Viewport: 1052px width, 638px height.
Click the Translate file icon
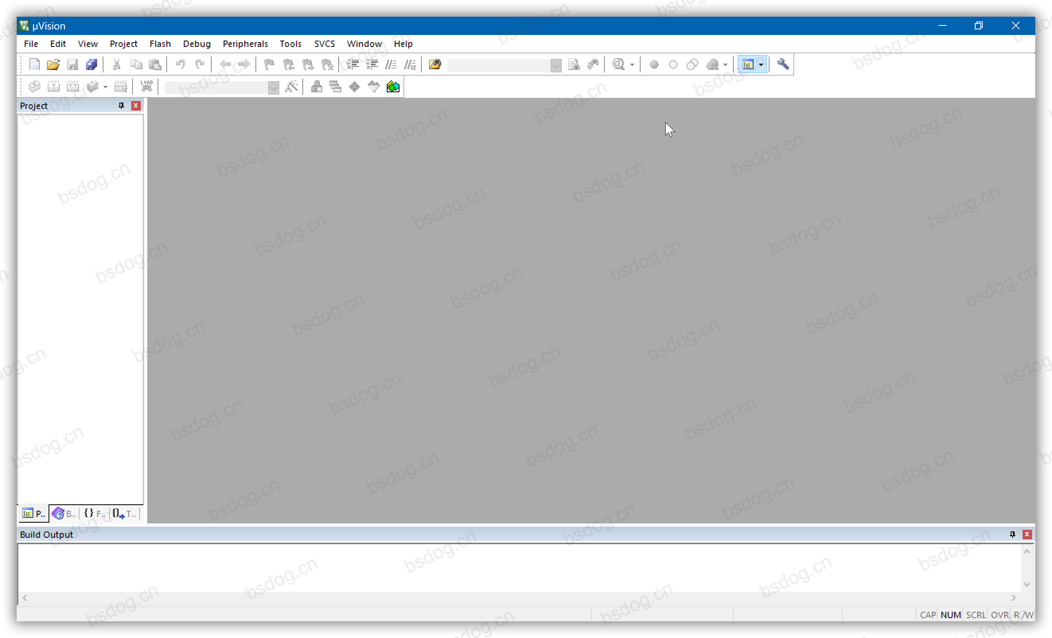click(x=34, y=87)
